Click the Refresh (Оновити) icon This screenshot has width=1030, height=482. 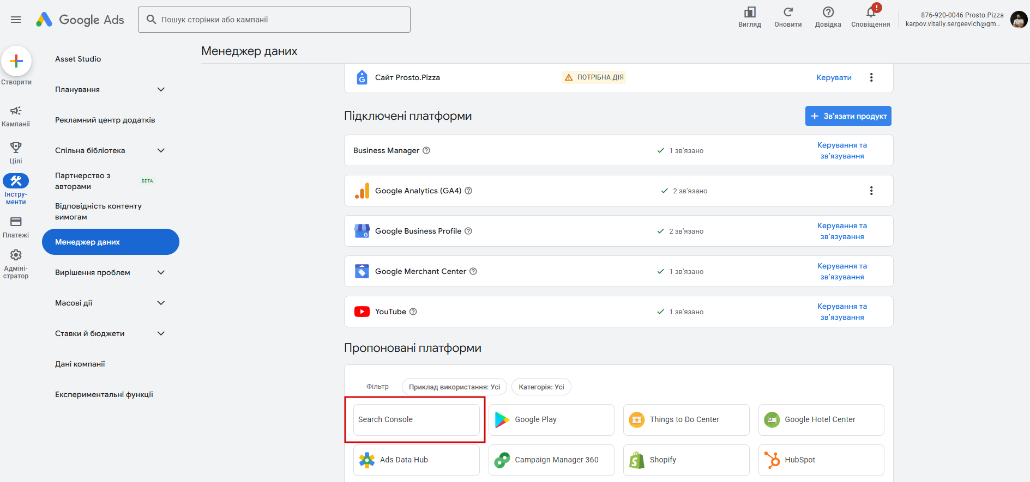point(788,12)
